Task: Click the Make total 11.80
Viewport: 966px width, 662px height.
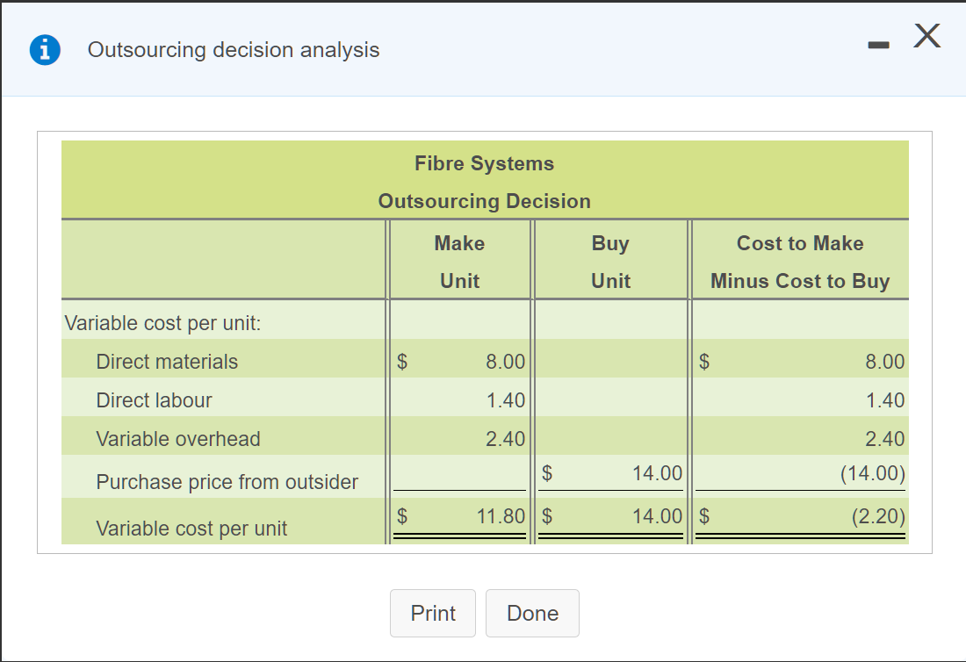Action: tap(501, 516)
